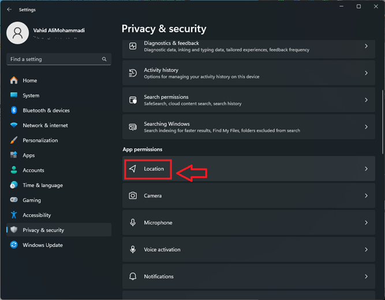The image size is (385, 300).
Task: Click the Diagnostics & feedback chart icon
Action: coord(133,46)
